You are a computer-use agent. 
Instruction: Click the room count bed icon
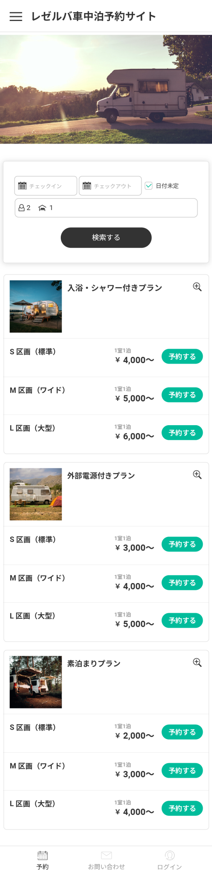tap(42, 208)
